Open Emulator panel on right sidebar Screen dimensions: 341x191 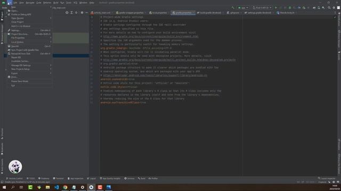point(339,144)
